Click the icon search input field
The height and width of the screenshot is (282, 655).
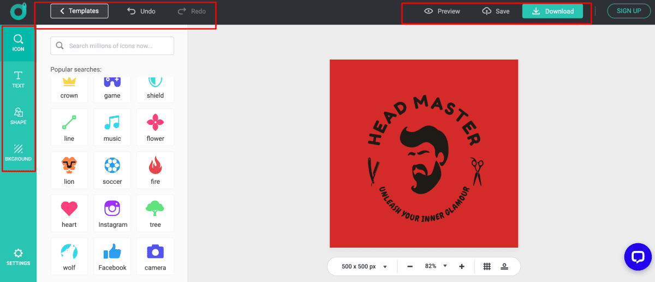112,46
